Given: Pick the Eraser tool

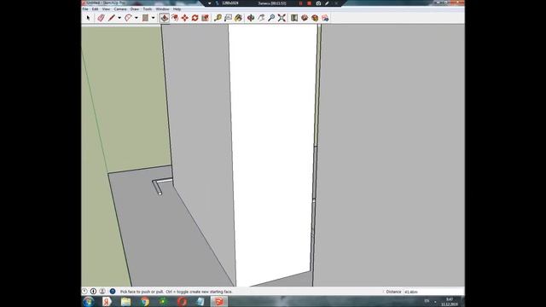Looking at the screenshot, I should pos(101,18).
